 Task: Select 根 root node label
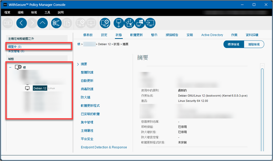pyautogui.click(x=24, y=67)
